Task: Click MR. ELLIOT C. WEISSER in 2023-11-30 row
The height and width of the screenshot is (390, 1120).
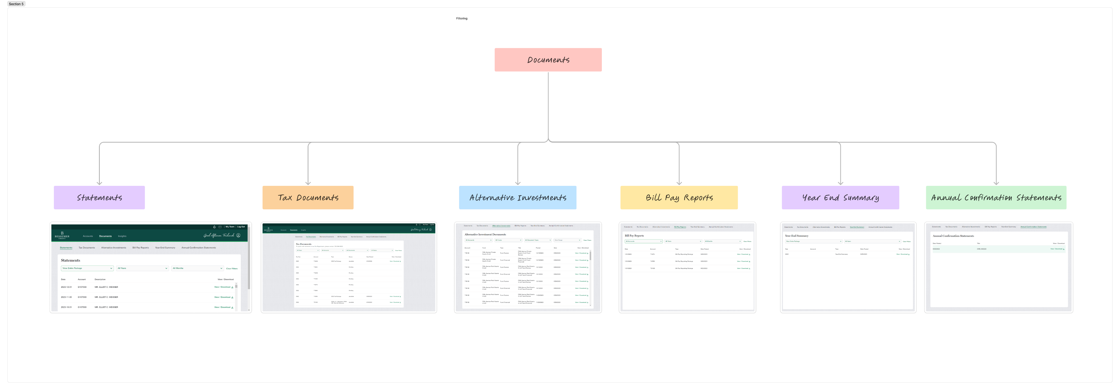Action: point(106,297)
